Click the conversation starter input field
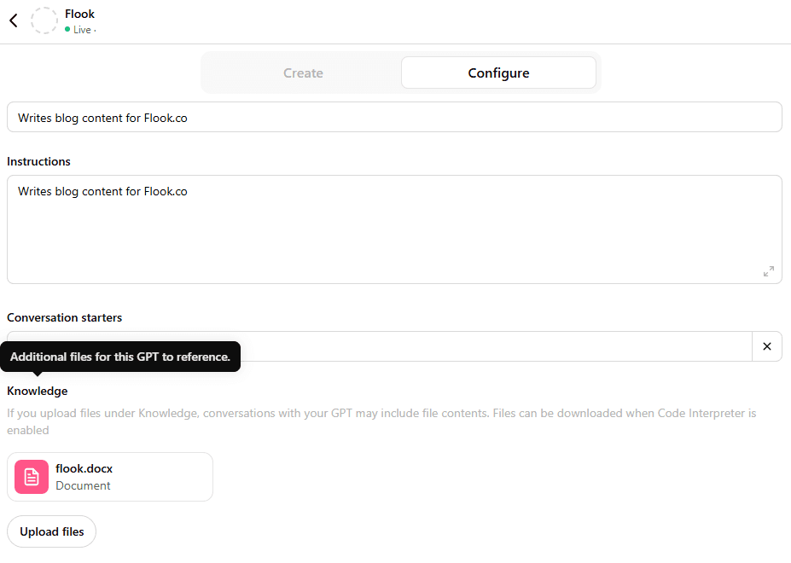 point(380,346)
